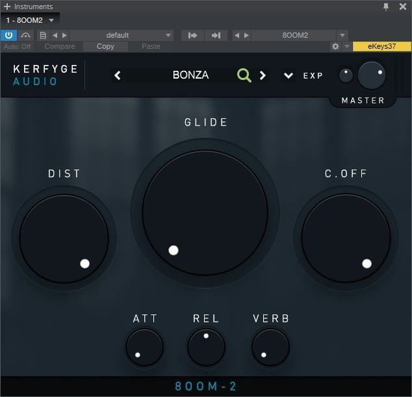Click the plug-in settings gear icon
The height and width of the screenshot is (397, 412).
(x=335, y=47)
